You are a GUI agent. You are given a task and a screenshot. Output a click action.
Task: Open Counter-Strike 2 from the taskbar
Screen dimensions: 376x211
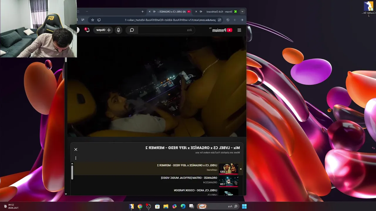pos(131,206)
